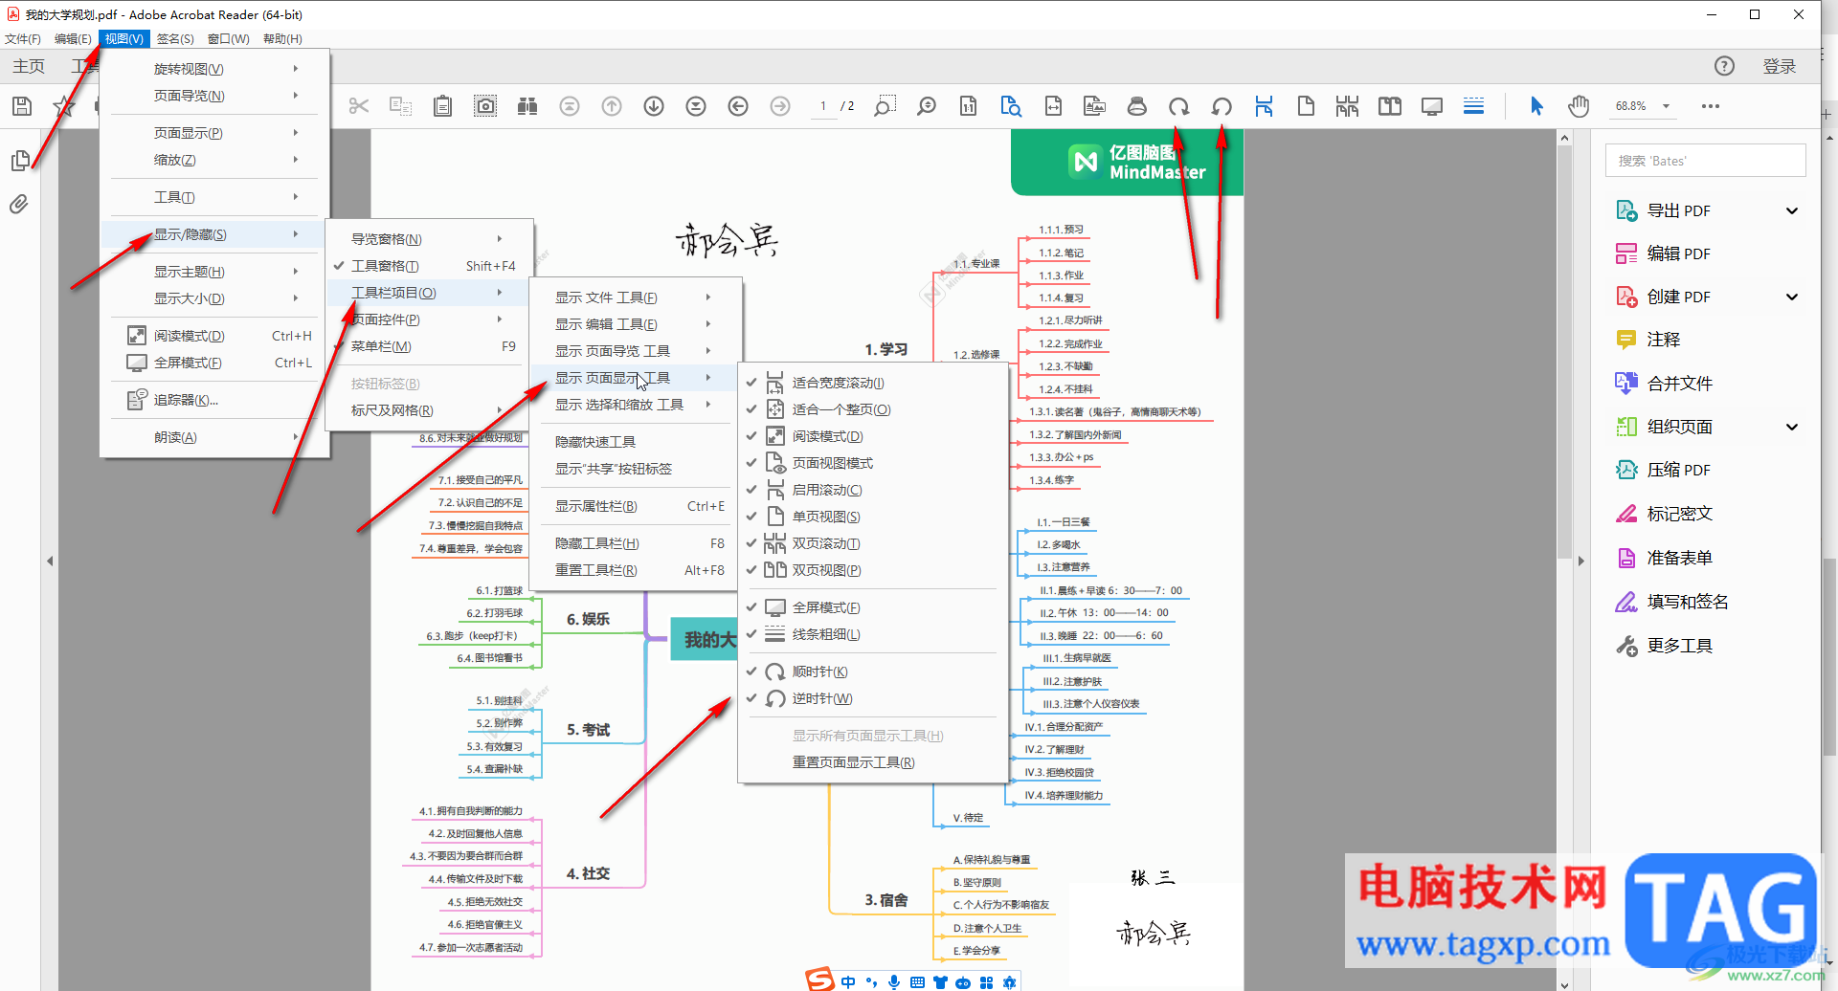Enable scrolling toolbar icon
The width and height of the screenshot is (1838, 991).
pos(1264,106)
